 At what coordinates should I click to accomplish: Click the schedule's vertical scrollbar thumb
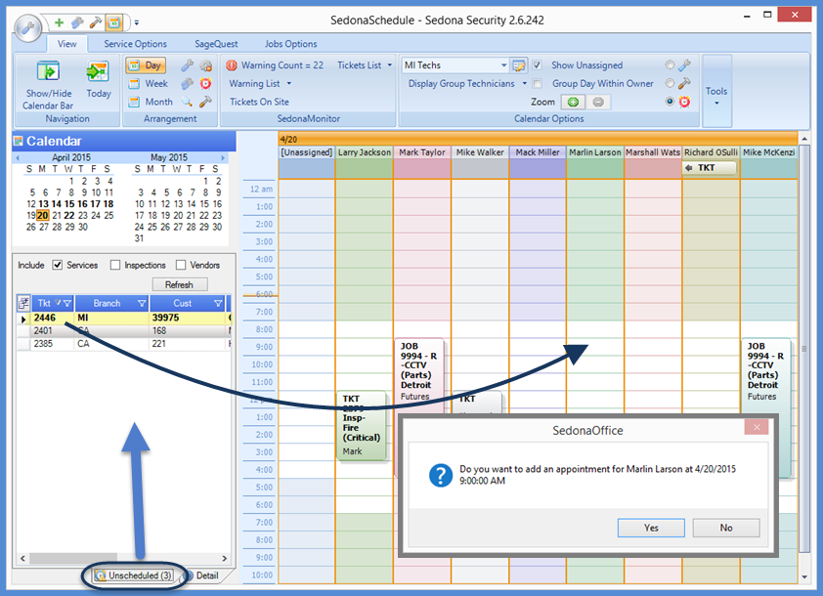(x=803, y=349)
